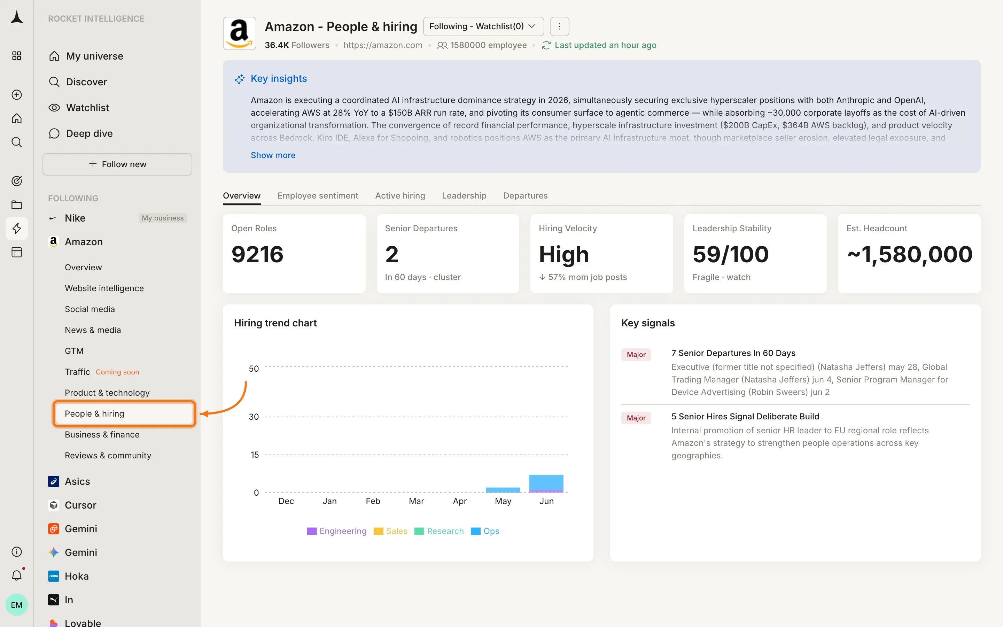Select the lightning bolt icon in the rail
Viewport: 1003px width, 627px height.
[x=17, y=229]
